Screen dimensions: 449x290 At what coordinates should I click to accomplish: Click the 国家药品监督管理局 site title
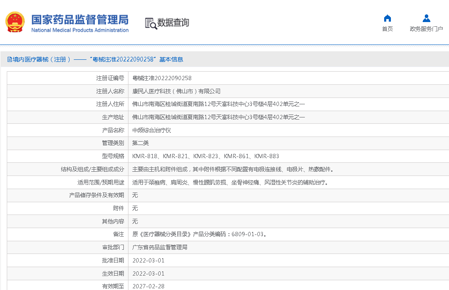click(80, 20)
